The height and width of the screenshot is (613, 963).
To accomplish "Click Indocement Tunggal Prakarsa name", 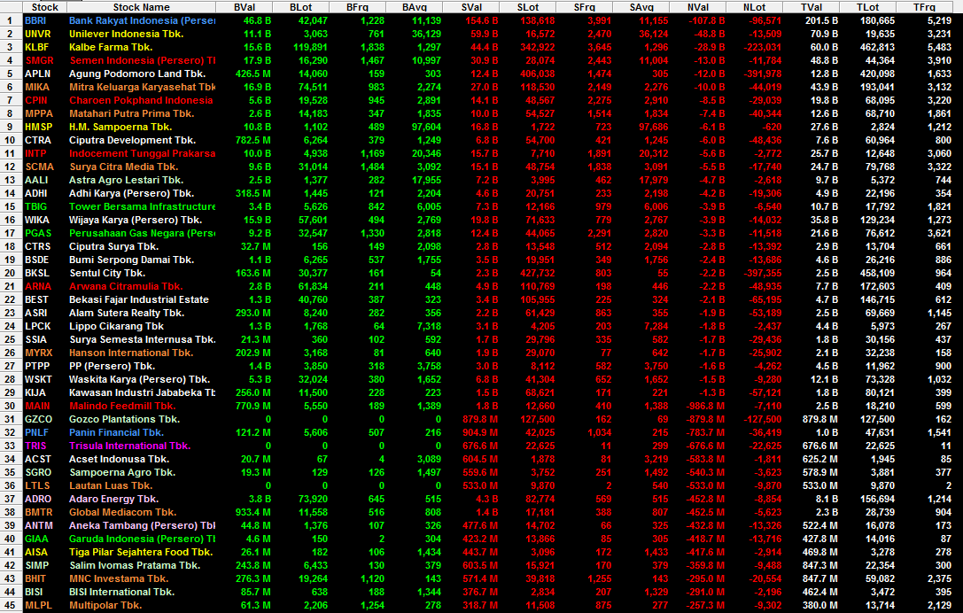I will 142,153.
